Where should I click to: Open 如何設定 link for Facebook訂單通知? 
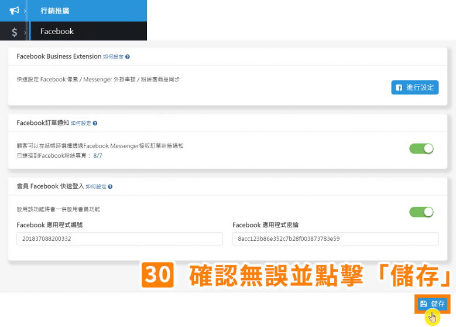(x=81, y=123)
